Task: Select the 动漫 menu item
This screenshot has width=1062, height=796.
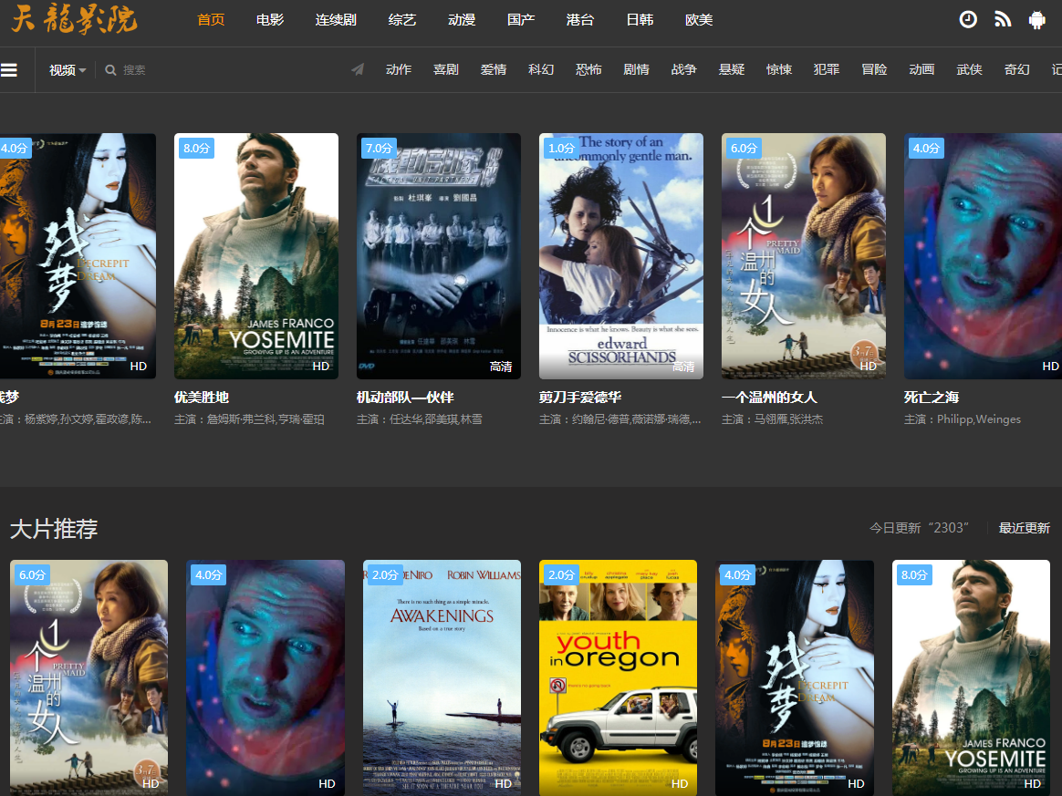Action: [462, 19]
